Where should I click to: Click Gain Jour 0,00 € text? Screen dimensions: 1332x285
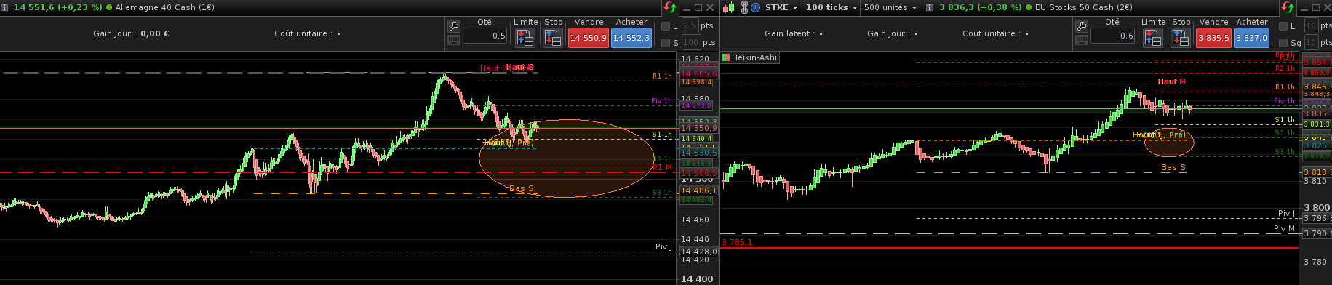131,33
